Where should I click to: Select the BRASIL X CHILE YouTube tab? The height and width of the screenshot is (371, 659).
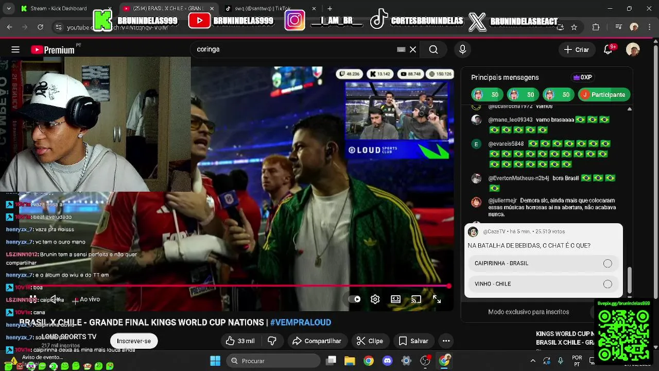pos(169,9)
